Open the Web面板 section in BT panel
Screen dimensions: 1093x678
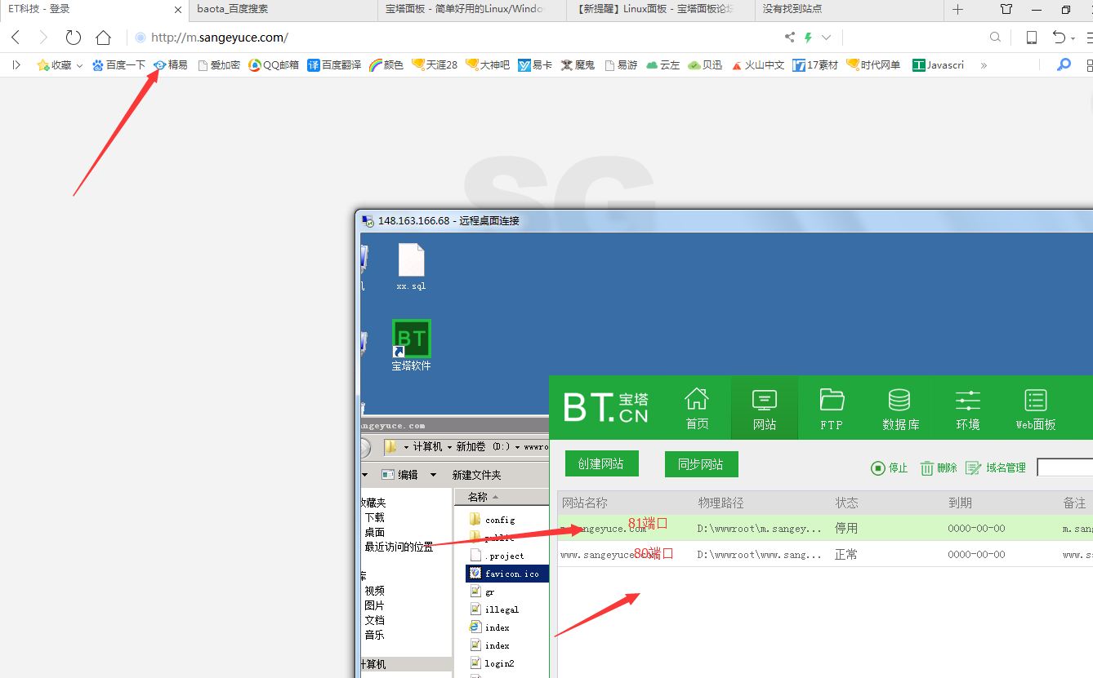(x=1036, y=408)
